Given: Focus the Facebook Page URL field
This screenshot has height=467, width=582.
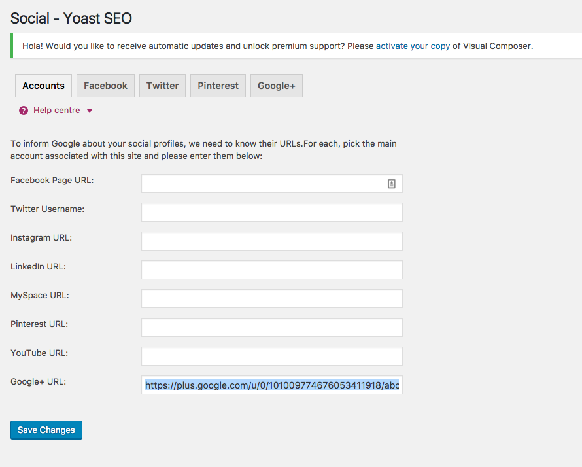Looking at the screenshot, I should tap(272, 184).
